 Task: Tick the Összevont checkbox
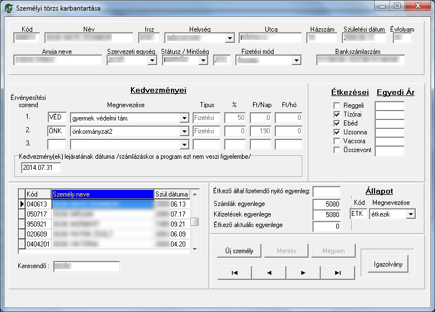[337, 150]
